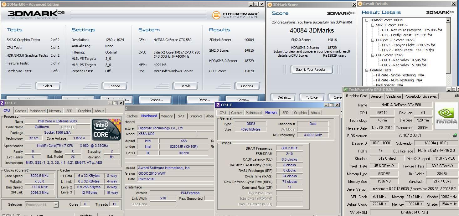Click the HDR2 - Deep Freeze row

[408, 50]
